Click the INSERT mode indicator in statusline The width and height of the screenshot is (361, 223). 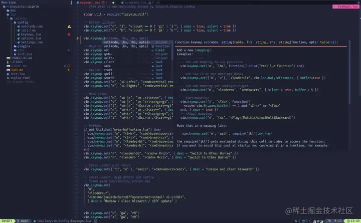pos(7,221)
